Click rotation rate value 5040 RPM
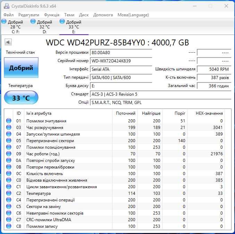The height and width of the screenshot is (234, 235). (214, 69)
